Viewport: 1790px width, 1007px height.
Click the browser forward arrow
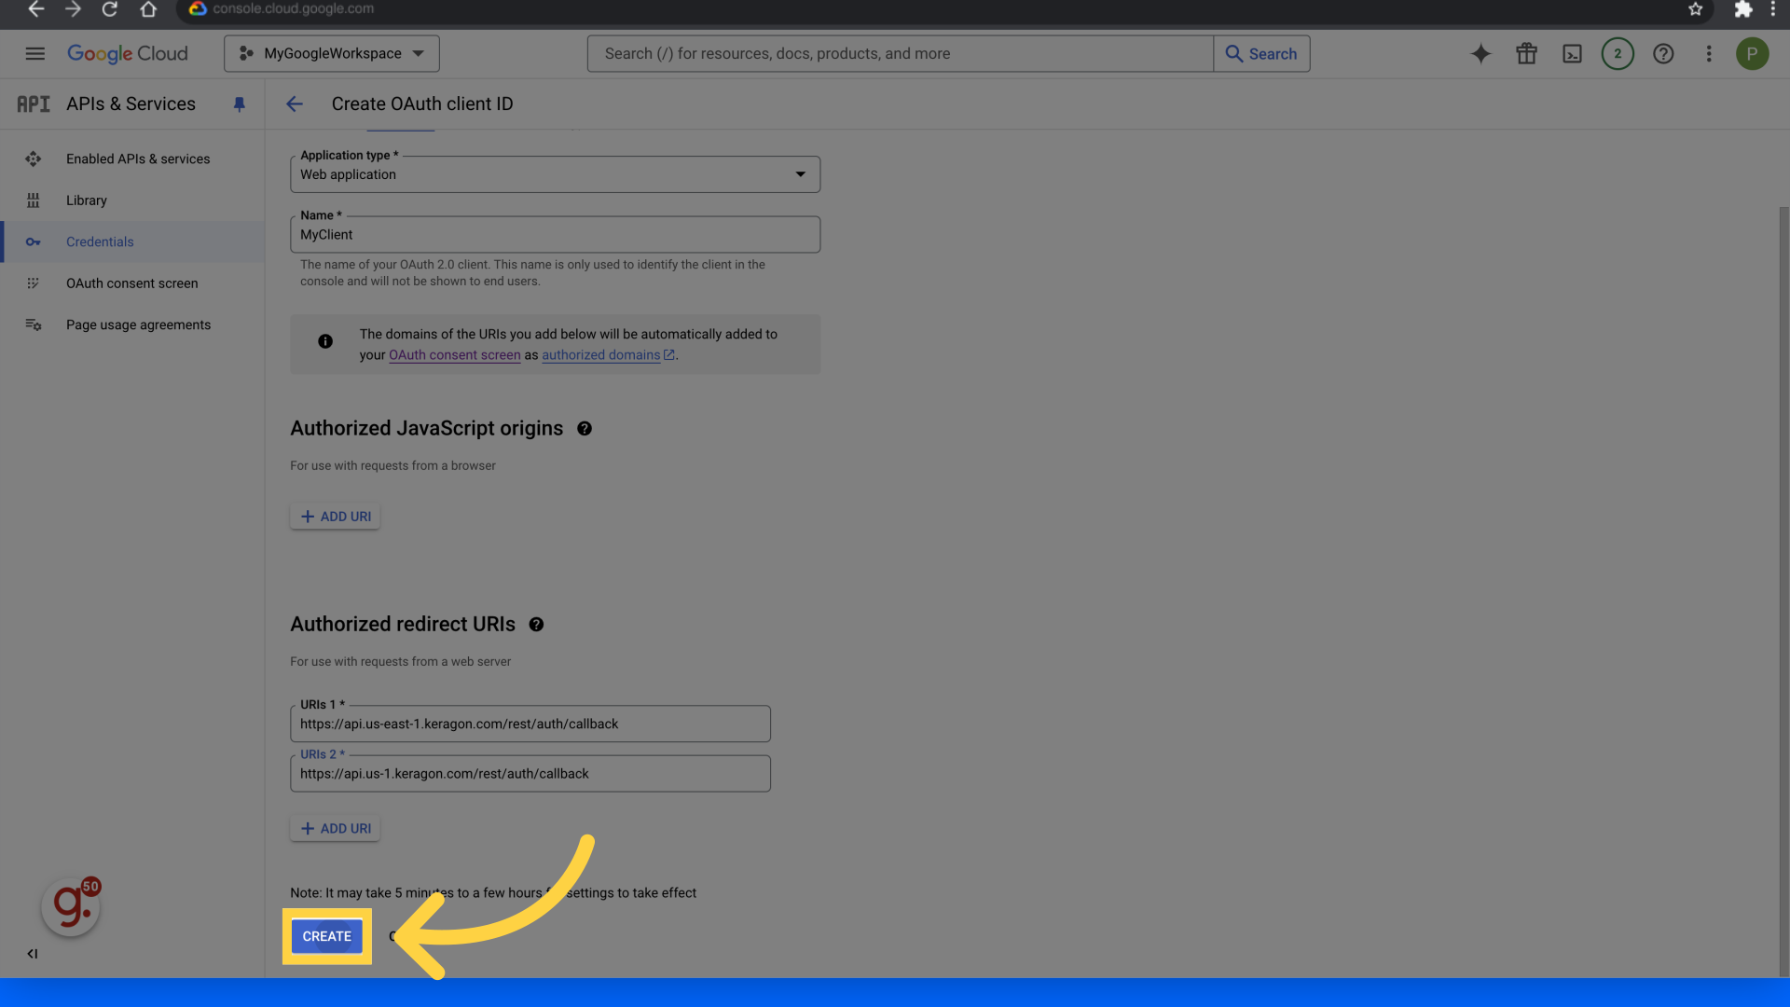[73, 9]
